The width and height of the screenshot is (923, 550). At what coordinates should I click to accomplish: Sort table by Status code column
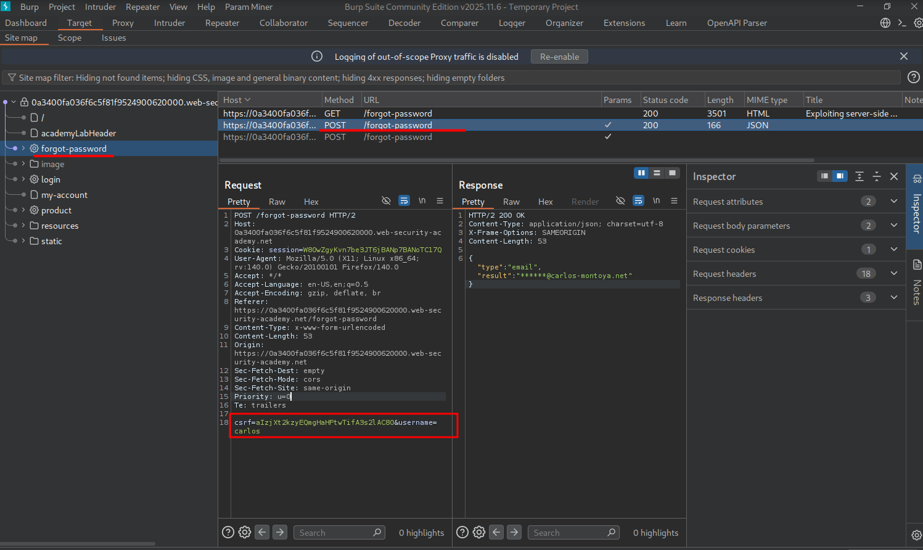click(665, 100)
